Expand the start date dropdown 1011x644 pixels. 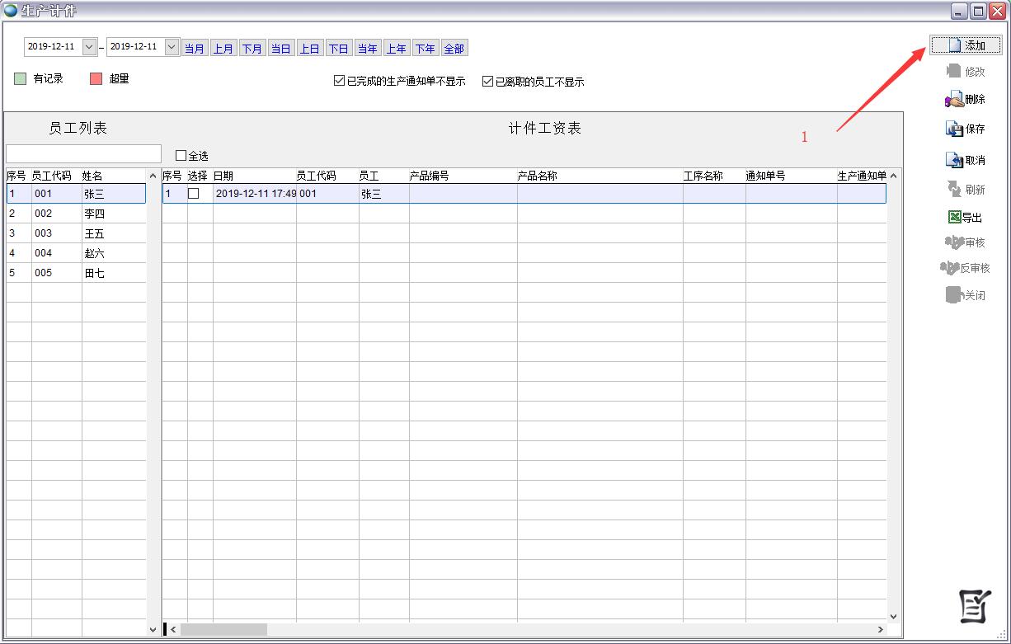[x=90, y=47]
